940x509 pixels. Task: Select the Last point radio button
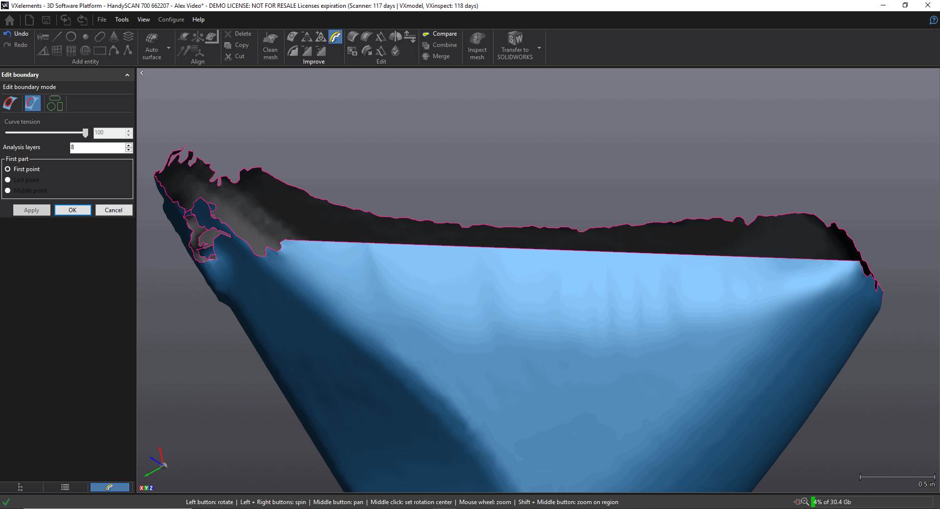coord(8,180)
